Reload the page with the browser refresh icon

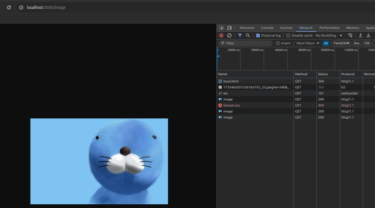pos(8,7)
